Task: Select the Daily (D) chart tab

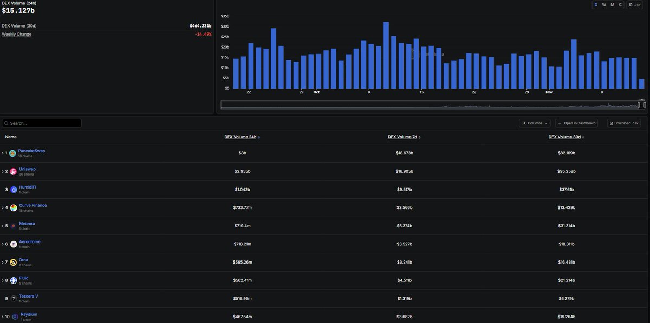Action: pyautogui.click(x=595, y=3)
